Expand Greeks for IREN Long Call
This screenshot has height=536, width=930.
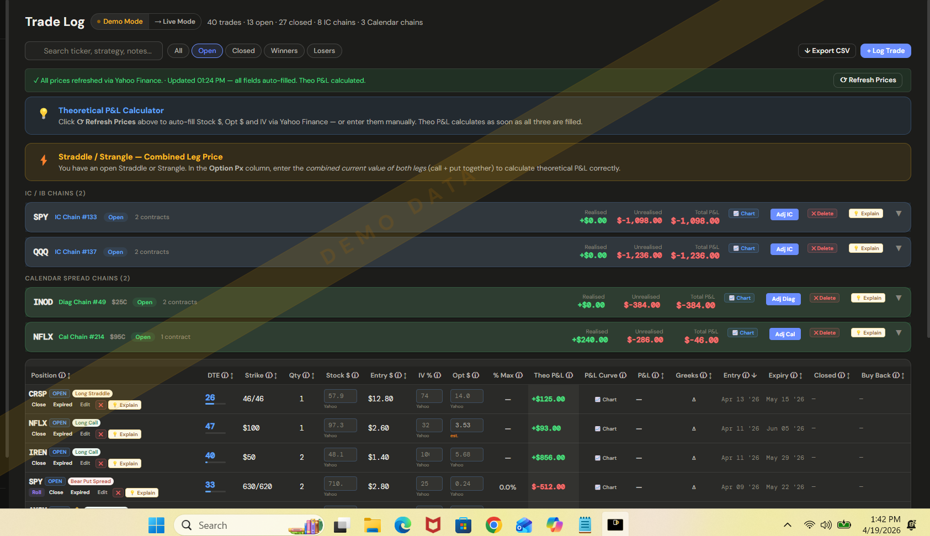[x=694, y=458]
